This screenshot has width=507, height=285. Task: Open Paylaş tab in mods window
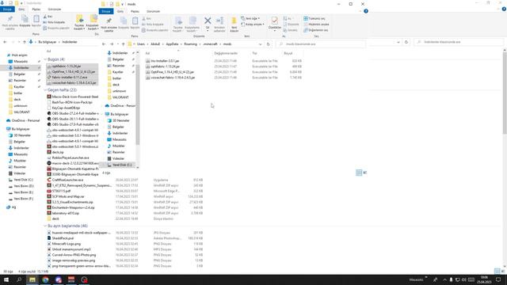click(135, 11)
